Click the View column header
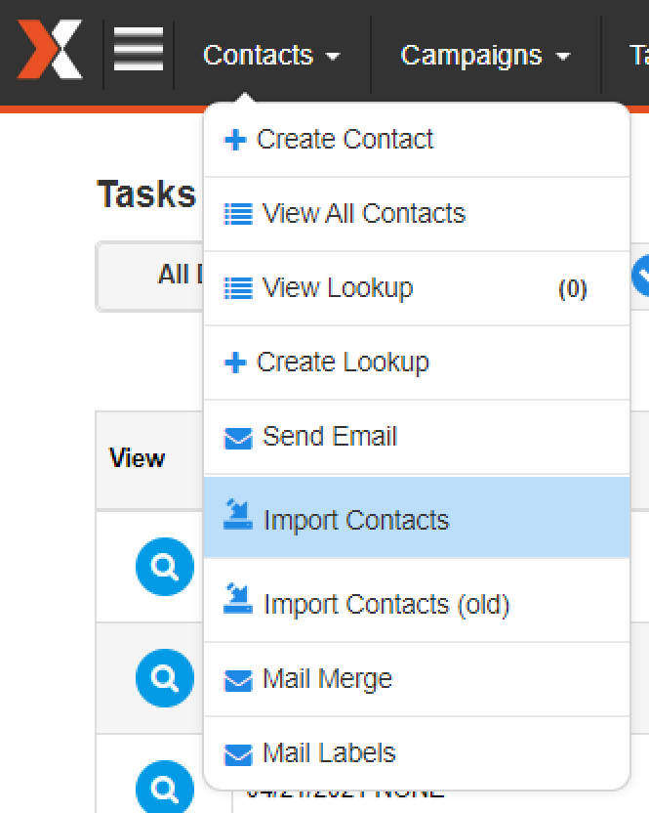The height and width of the screenshot is (813, 649). [138, 458]
